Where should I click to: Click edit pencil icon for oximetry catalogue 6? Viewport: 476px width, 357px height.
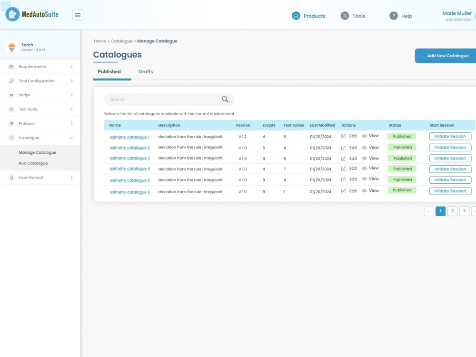(x=343, y=191)
